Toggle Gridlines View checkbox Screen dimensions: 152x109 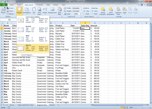(x=84, y=11)
